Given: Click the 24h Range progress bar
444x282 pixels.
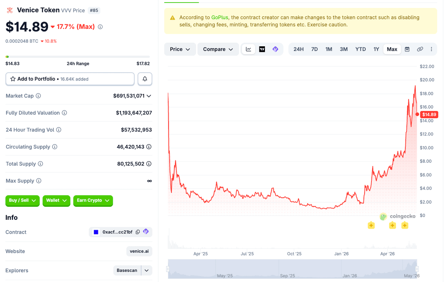Looking at the screenshot, I should tap(78, 57).
